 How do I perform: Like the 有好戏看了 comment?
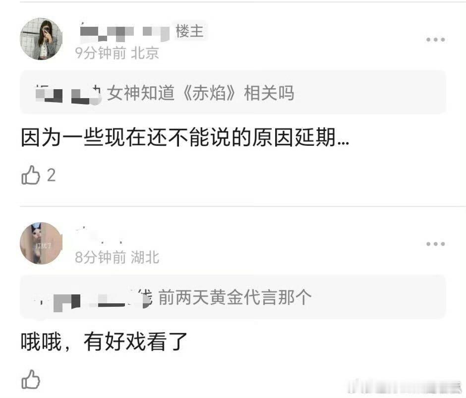[x=31, y=379]
